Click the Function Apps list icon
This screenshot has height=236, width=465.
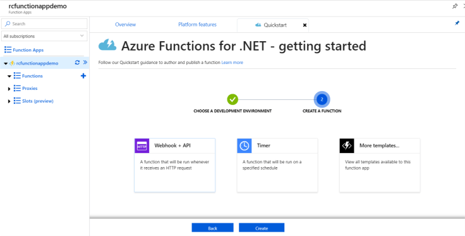coord(8,50)
